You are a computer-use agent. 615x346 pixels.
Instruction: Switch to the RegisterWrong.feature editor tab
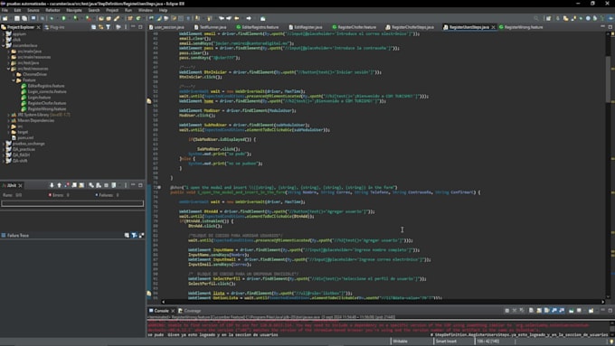pos(521,27)
